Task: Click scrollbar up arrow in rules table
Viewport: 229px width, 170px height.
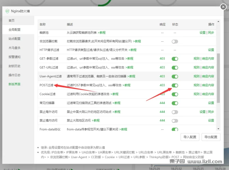Action: click(x=218, y=22)
